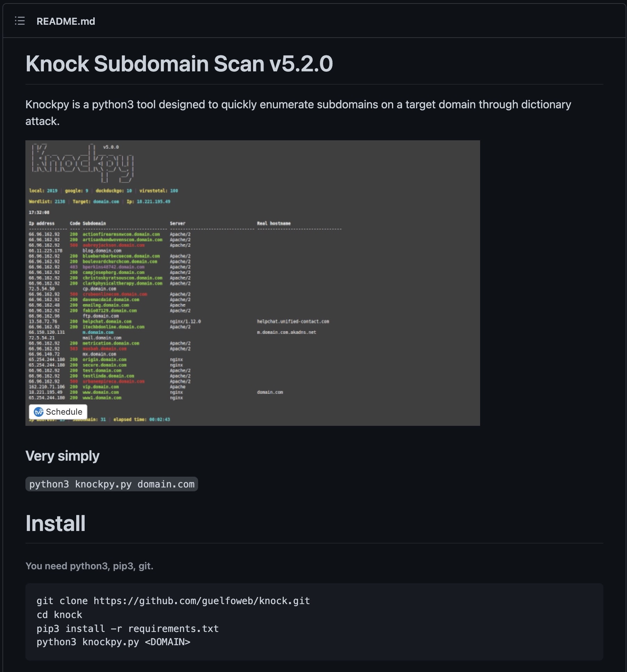Click the Knockpy ASCII art logo
This screenshot has height=672, width=627.
pyautogui.click(x=83, y=163)
